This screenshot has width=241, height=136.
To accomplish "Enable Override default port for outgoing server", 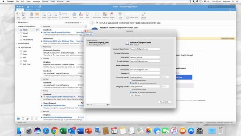I will coord(131,90).
